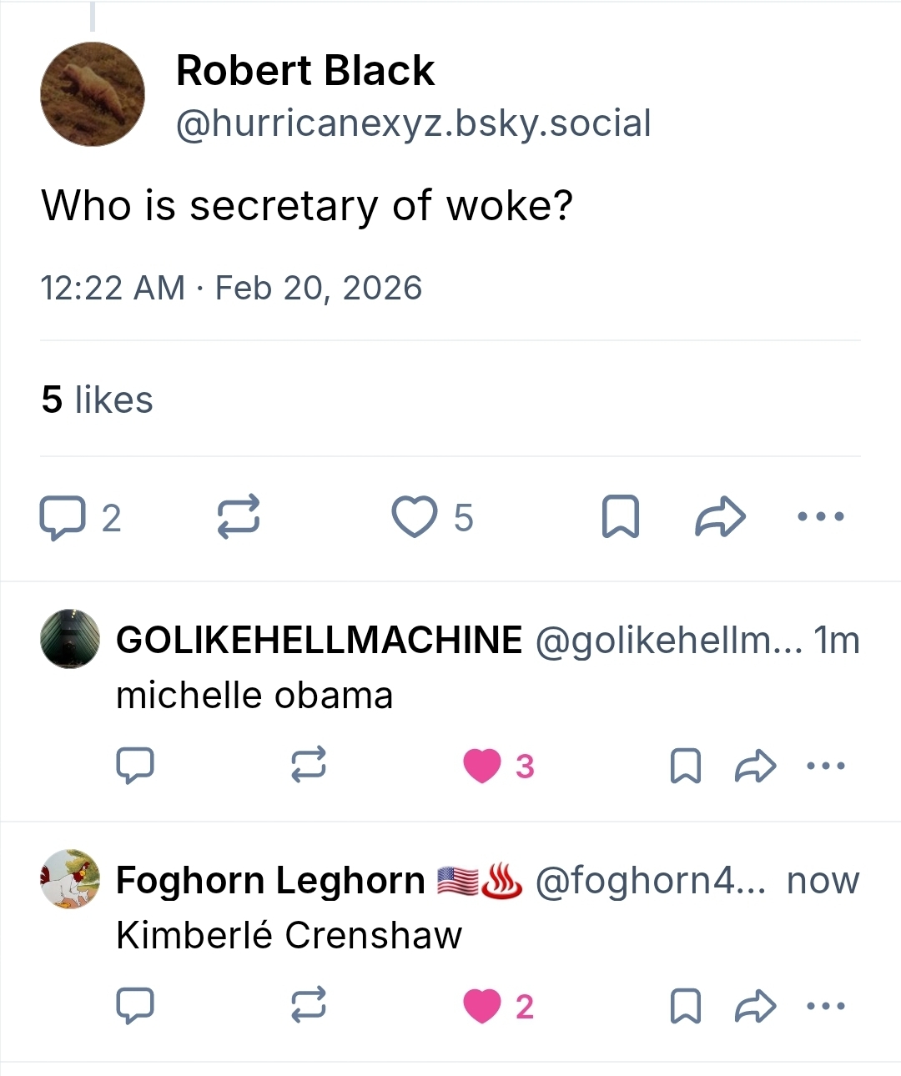Image resolution: width=901 pixels, height=1076 pixels.
Task: Open Robert Black's bear avatar
Action: [x=93, y=94]
